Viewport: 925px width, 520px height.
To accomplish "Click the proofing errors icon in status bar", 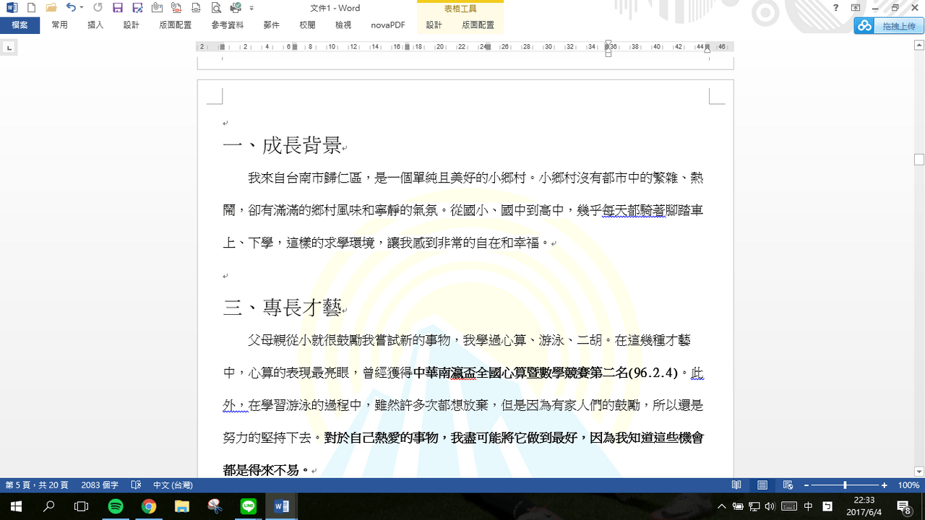I will (x=136, y=485).
